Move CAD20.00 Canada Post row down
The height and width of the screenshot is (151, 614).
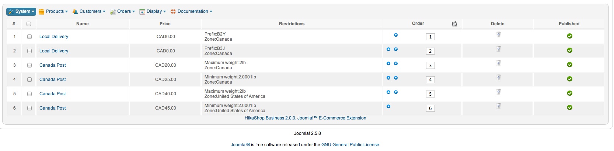(x=396, y=64)
